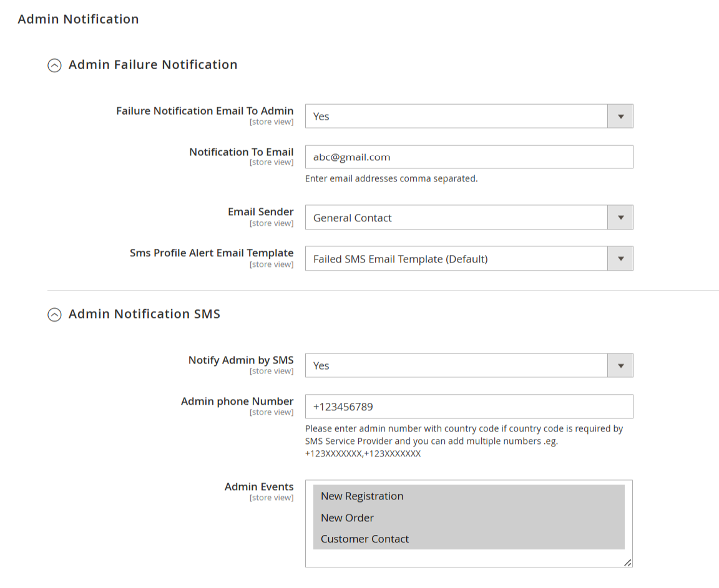Collapse the Admin Notification SMS section icon
The height and width of the screenshot is (588, 719).
click(54, 315)
